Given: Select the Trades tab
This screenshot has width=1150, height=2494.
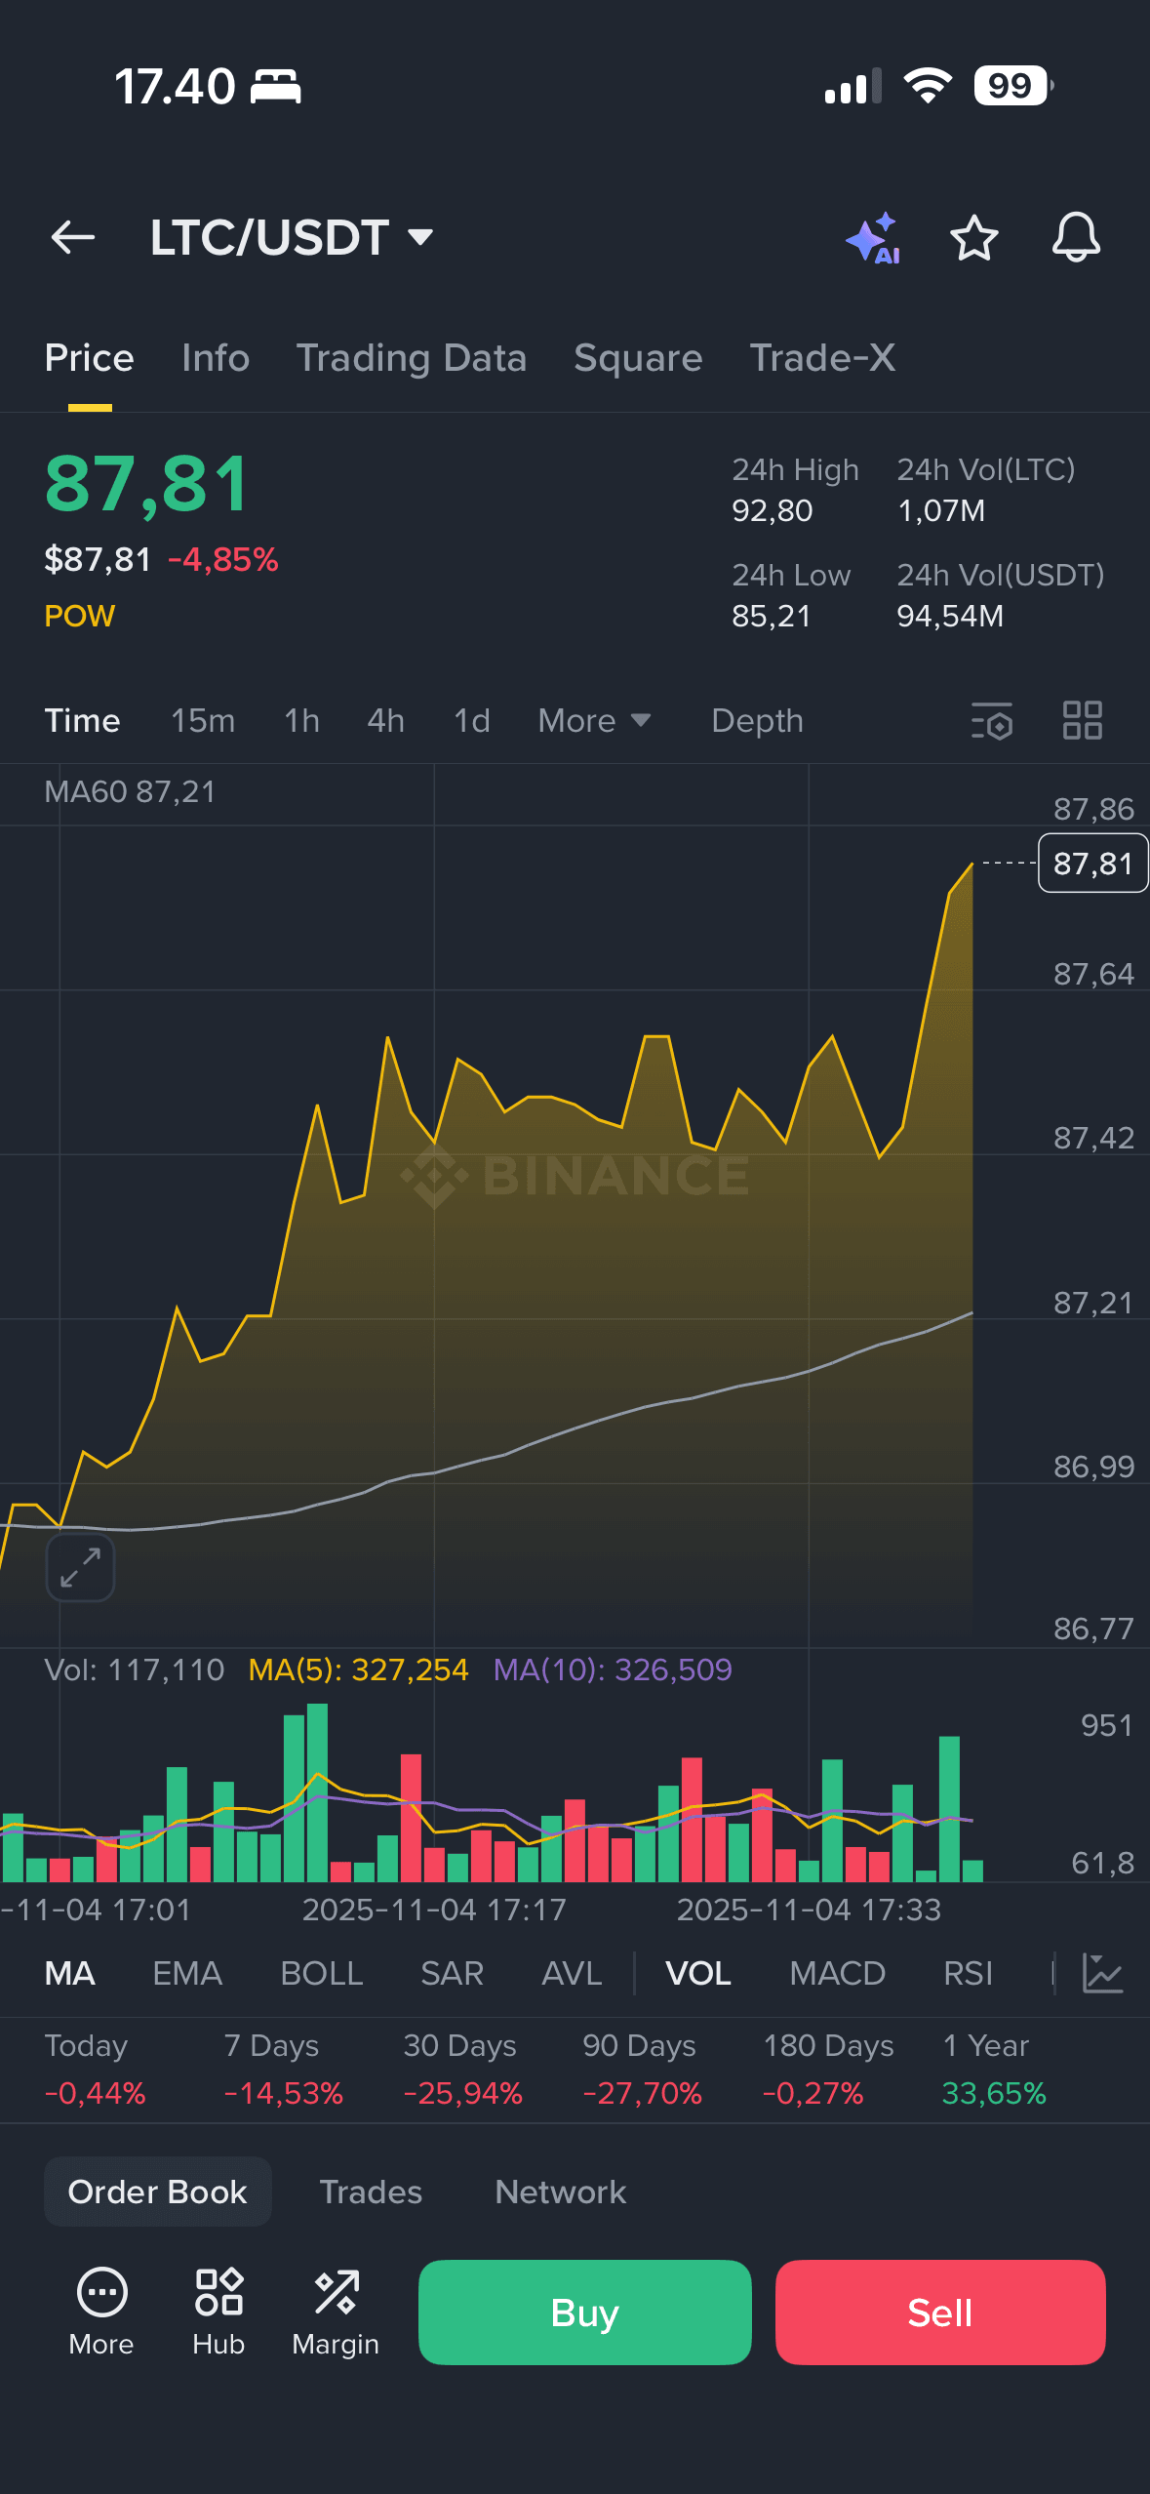Looking at the screenshot, I should (x=371, y=2192).
